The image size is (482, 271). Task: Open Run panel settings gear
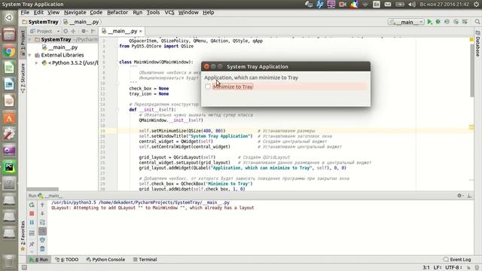[459, 196]
